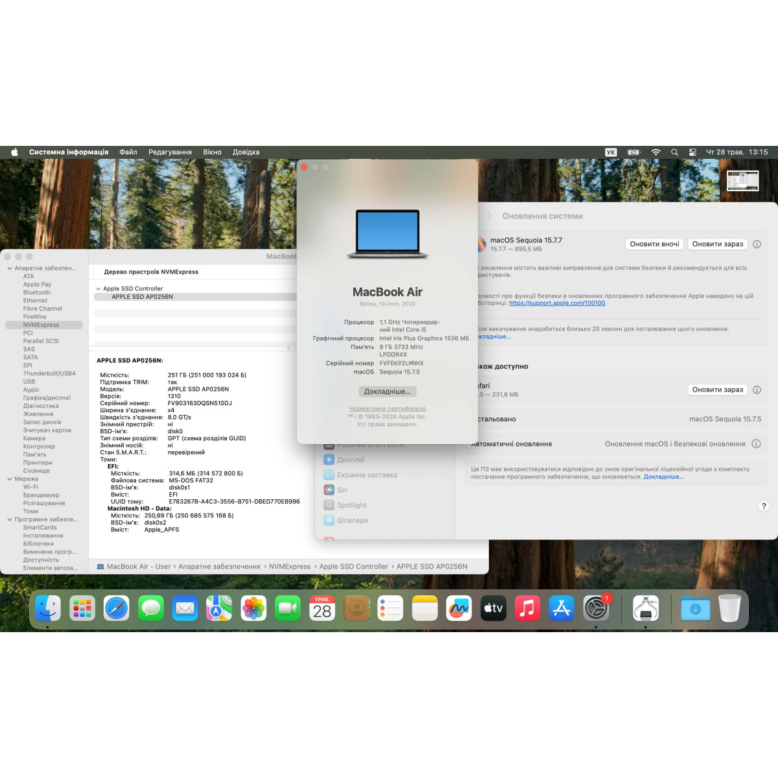Select Живлення in sidebar
This screenshot has height=778, width=778.
pyautogui.click(x=38, y=414)
